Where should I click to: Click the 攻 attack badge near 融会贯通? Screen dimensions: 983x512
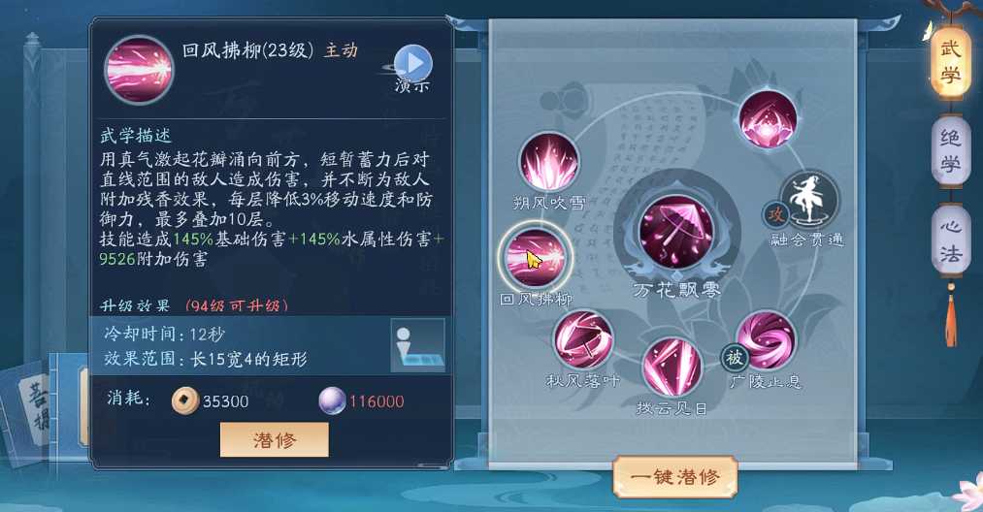(x=776, y=215)
